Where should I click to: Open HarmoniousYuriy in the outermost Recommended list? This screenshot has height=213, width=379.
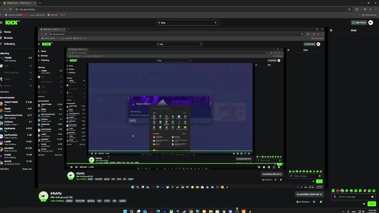click(x=16, y=116)
